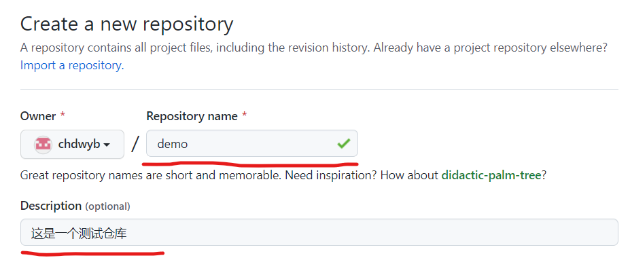630x258 pixels.
Task: Click the Owner field label
Action: (38, 116)
